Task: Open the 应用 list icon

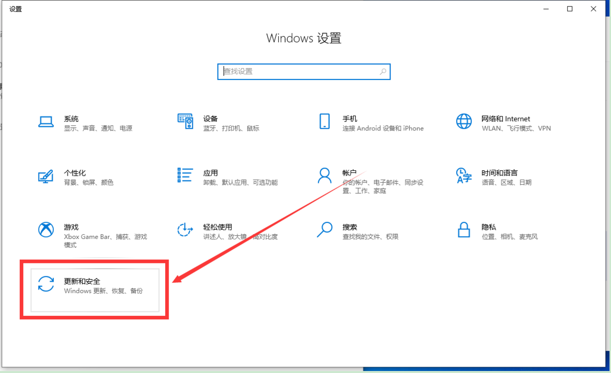Action: (x=185, y=175)
